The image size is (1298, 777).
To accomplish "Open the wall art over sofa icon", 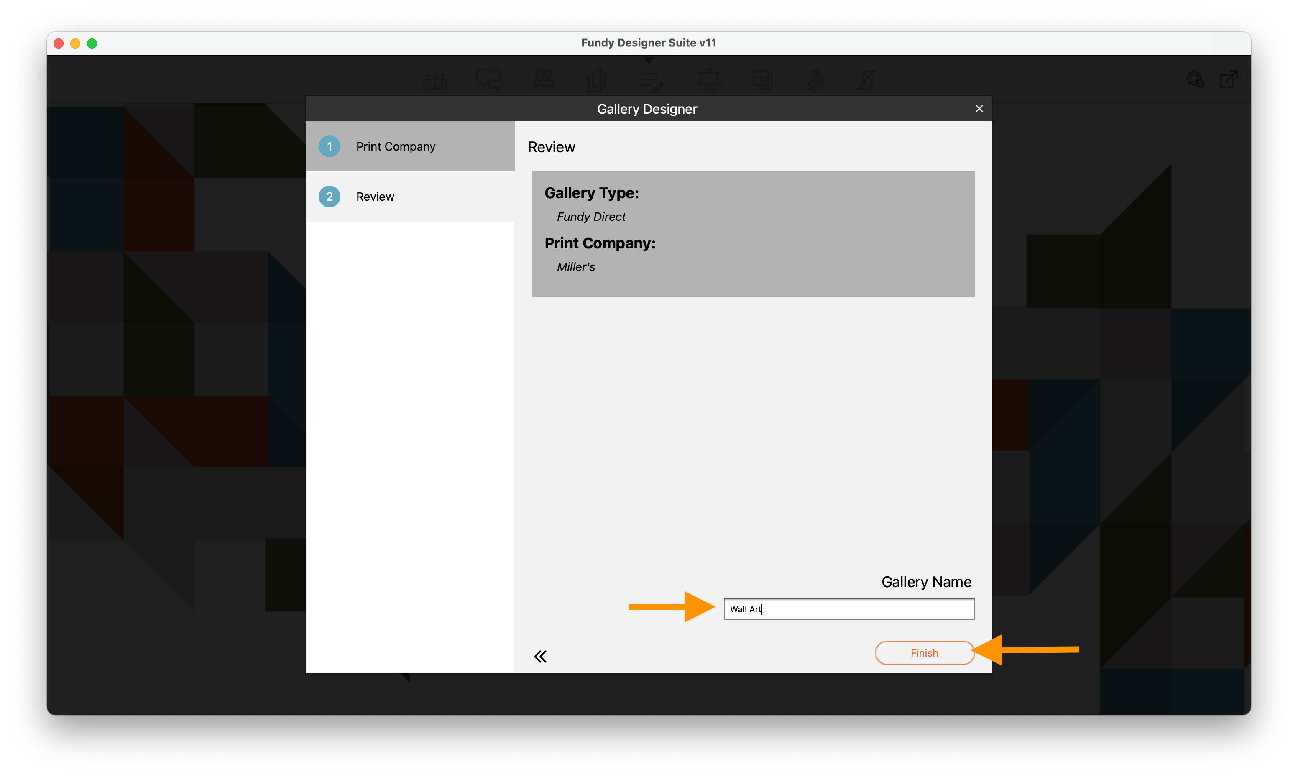I will (544, 81).
